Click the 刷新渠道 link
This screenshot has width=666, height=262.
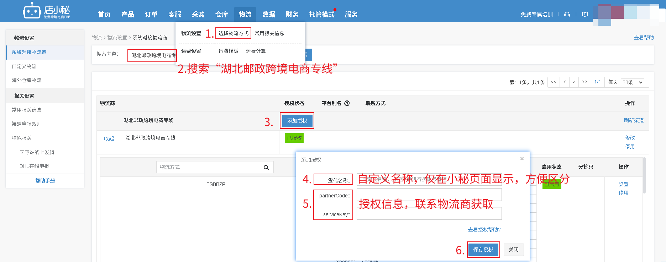click(x=634, y=120)
